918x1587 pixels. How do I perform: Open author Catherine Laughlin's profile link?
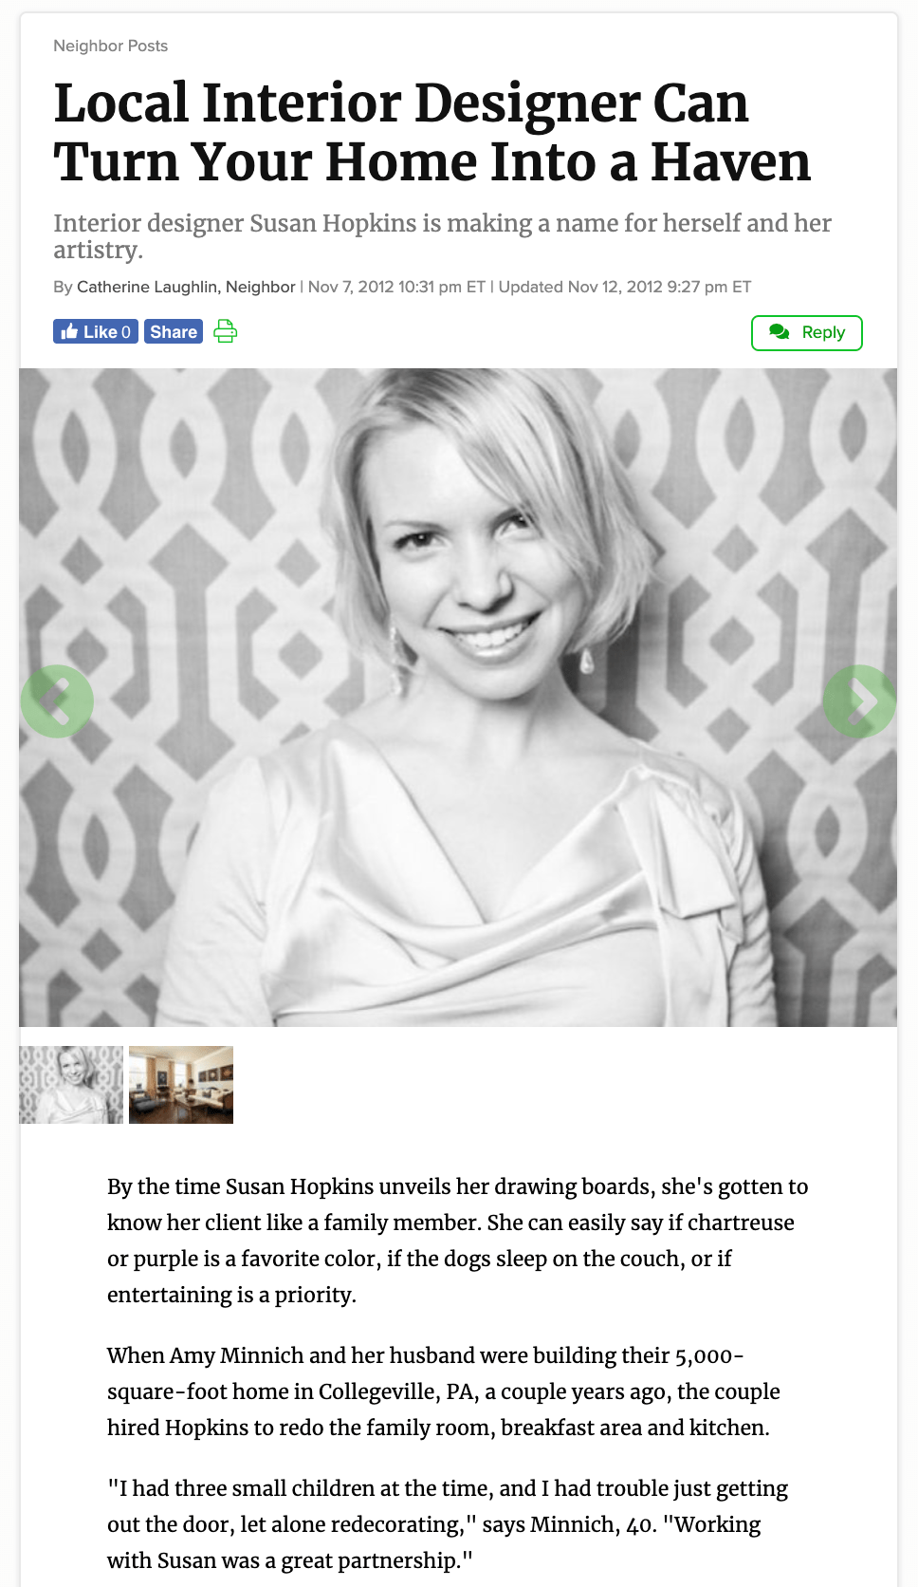[186, 287]
